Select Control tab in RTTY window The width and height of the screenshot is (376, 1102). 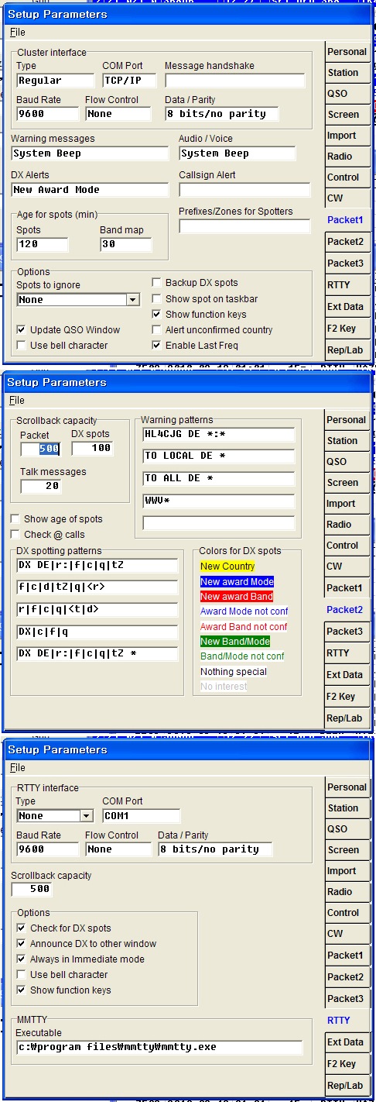tap(347, 913)
